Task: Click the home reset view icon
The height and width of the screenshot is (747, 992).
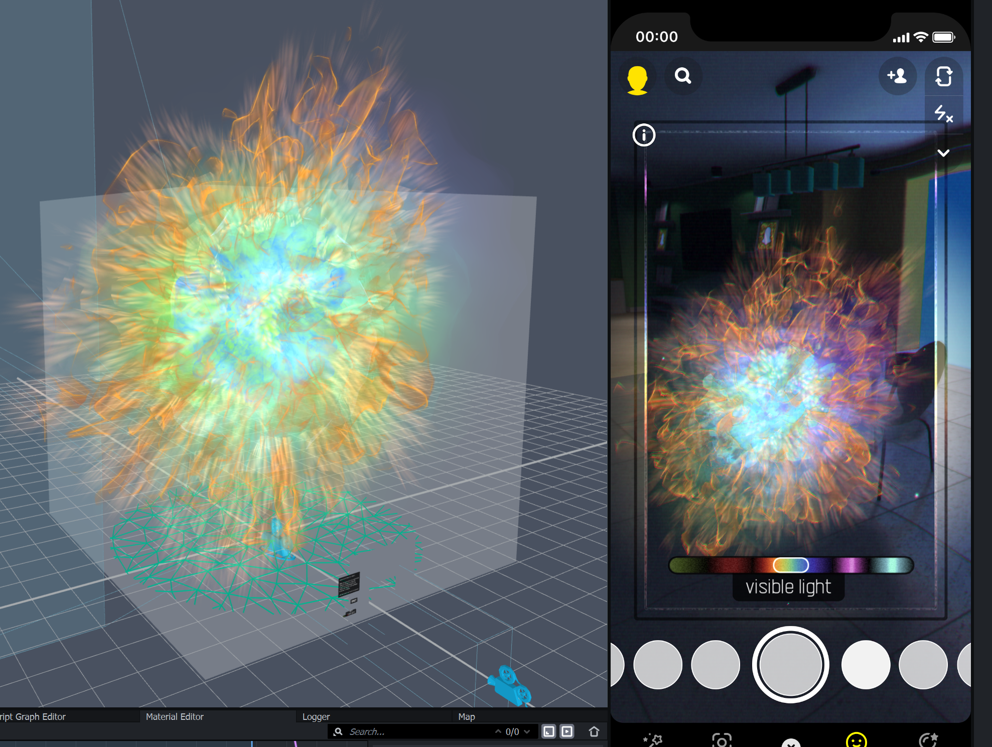Action: (594, 731)
